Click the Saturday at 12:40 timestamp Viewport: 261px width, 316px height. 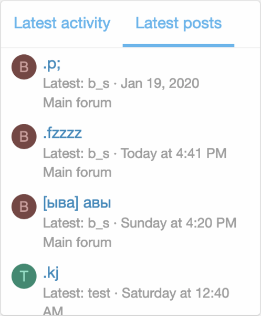pos(175,293)
